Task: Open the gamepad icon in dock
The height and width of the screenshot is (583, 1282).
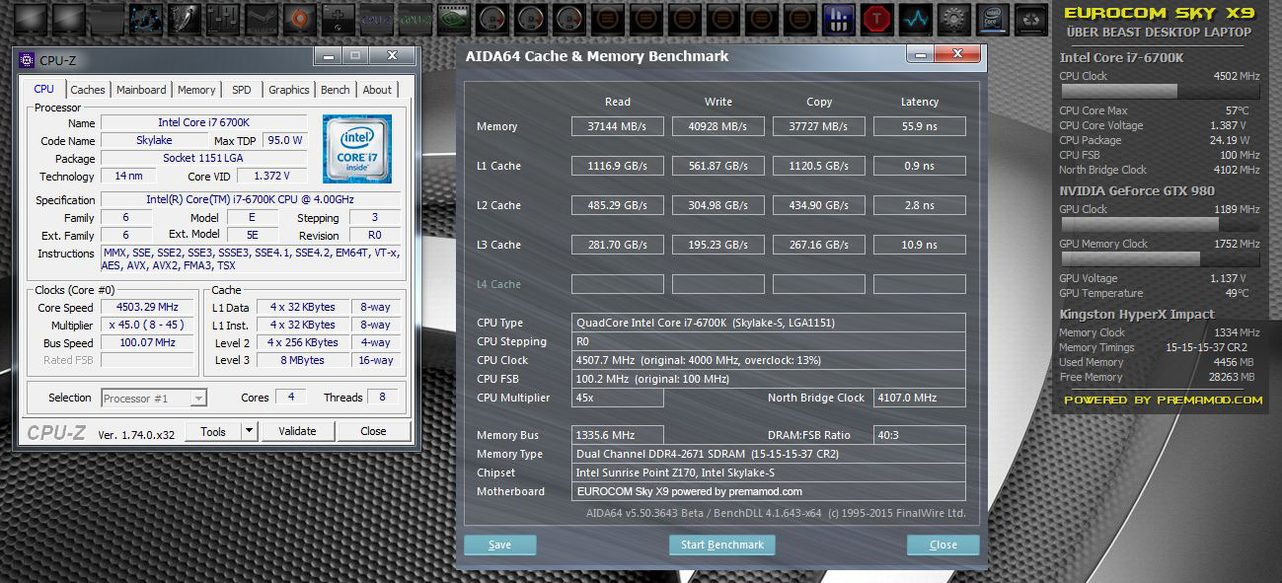Action: pos(338,18)
